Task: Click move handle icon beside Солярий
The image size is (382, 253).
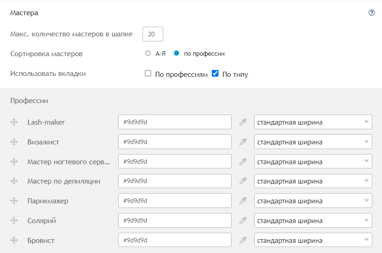Action: pos(14,220)
